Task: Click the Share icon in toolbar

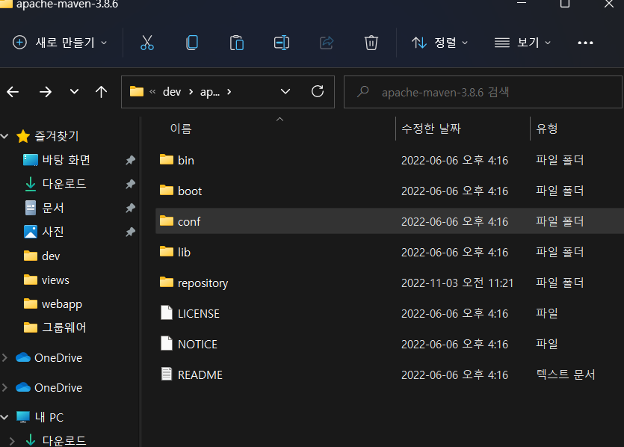Action: tap(327, 43)
